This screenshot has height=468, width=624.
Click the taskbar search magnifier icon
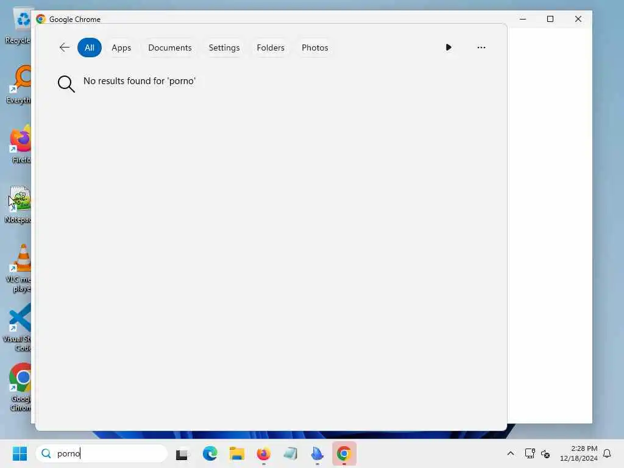click(46, 453)
